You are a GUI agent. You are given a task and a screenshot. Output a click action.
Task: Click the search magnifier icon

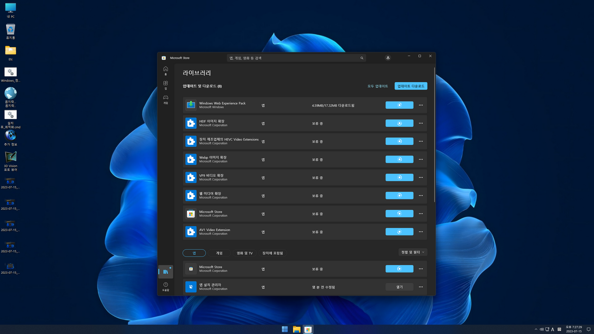(362, 58)
